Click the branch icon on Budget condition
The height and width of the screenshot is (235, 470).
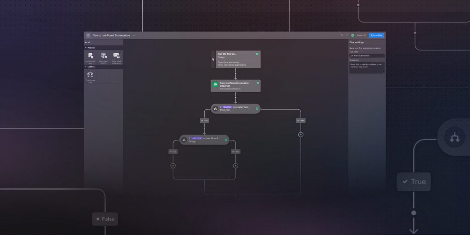(x=215, y=109)
